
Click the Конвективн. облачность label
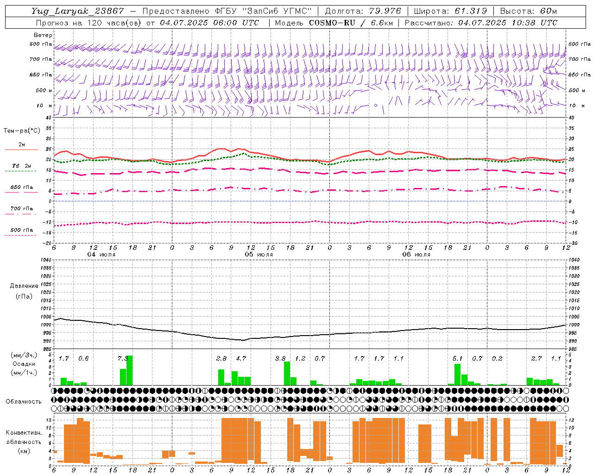tap(24, 437)
